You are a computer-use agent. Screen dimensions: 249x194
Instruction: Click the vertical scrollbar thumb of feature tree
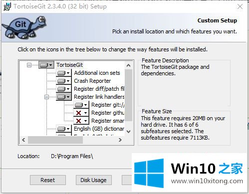(x=128, y=95)
